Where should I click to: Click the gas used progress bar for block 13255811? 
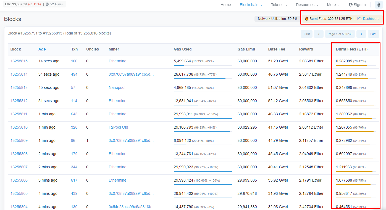point(203,118)
